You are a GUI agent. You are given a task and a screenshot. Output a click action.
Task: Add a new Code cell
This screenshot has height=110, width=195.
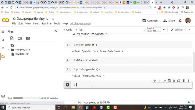click(68, 30)
